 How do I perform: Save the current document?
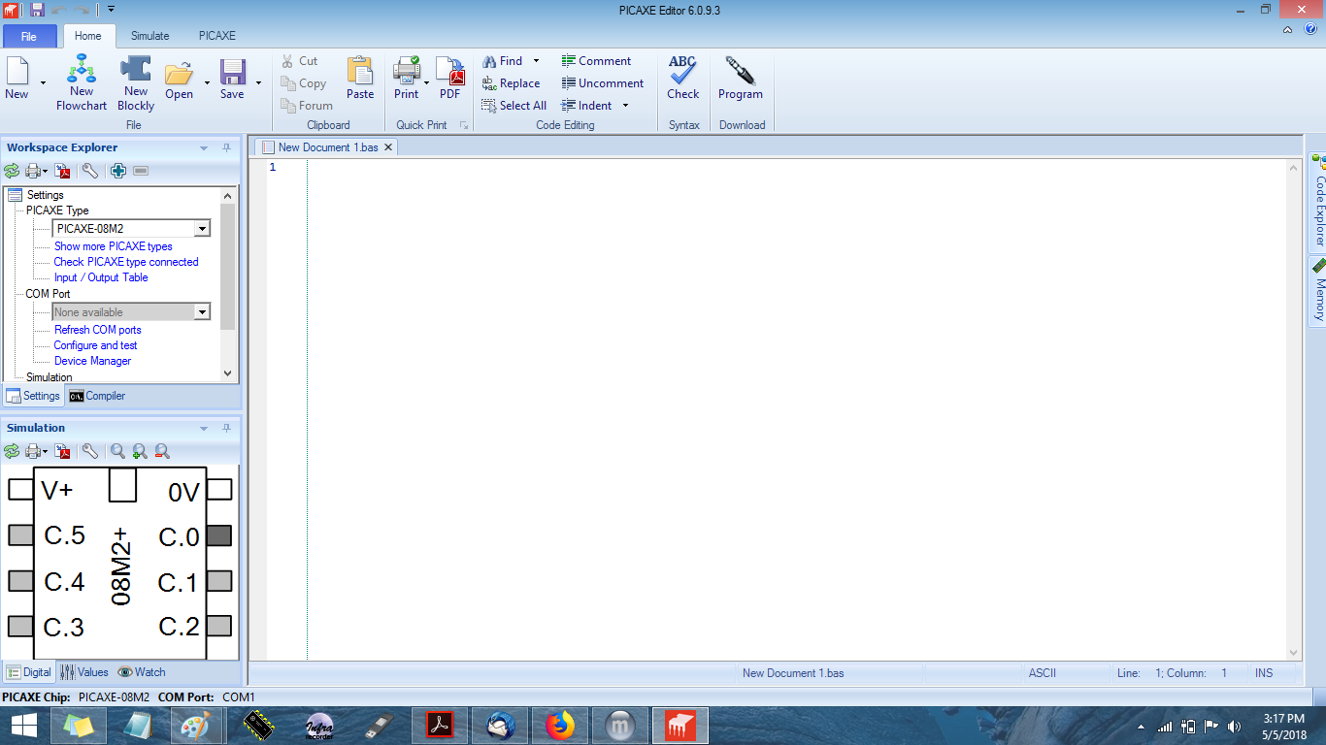click(x=232, y=78)
